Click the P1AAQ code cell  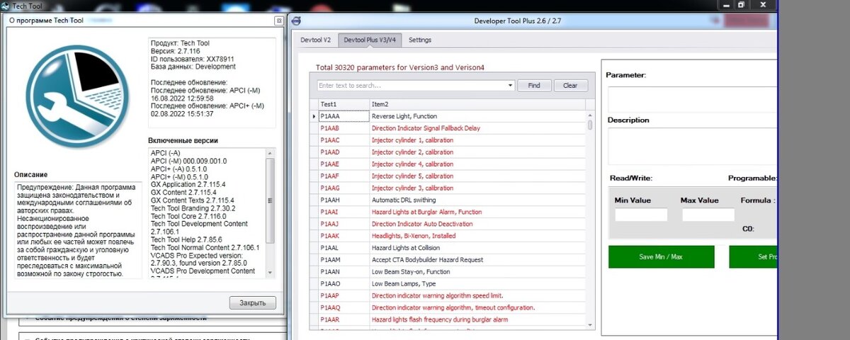(x=344, y=308)
